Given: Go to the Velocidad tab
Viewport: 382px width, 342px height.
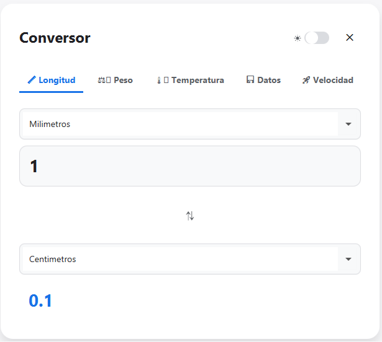Looking at the screenshot, I should tap(332, 80).
